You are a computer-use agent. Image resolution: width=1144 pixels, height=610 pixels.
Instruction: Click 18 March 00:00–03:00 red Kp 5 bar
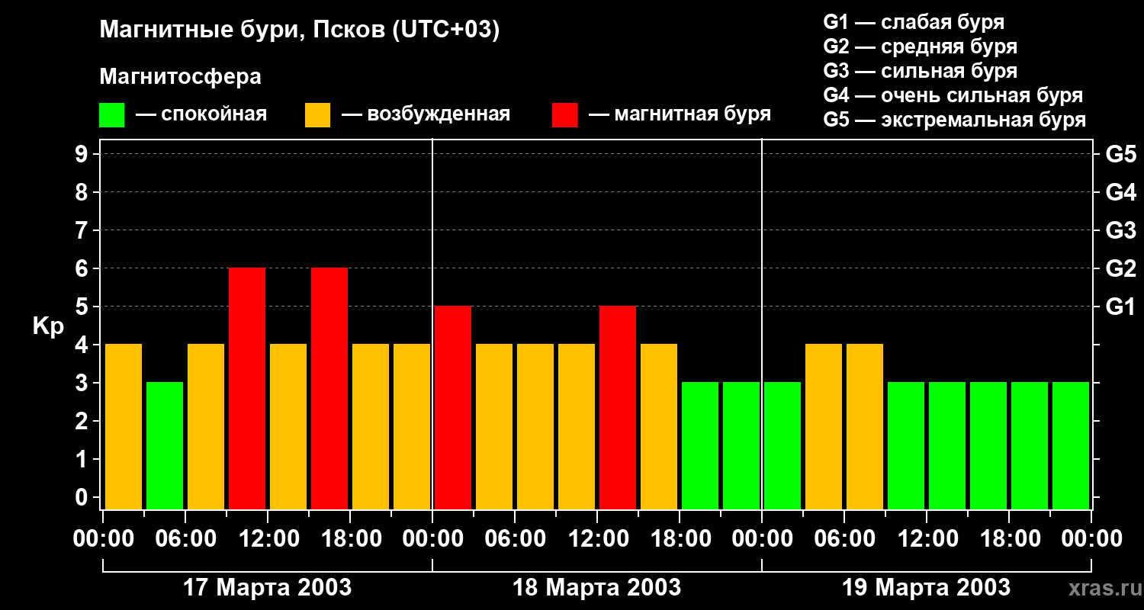pos(453,408)
